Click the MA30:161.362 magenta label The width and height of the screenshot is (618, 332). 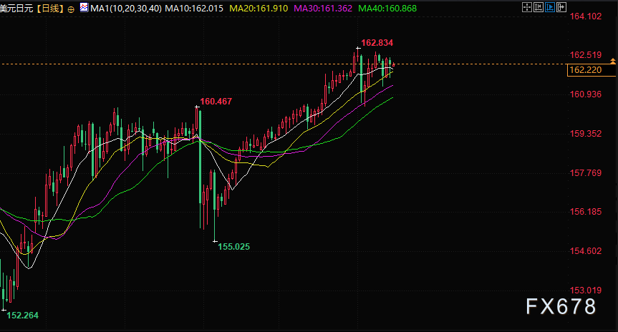point(323,9)
